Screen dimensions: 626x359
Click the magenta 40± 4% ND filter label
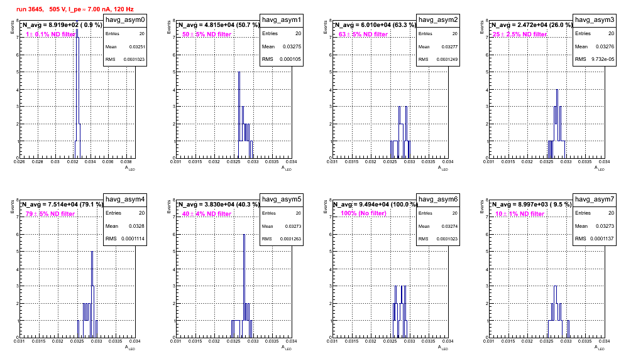[207, 214]
